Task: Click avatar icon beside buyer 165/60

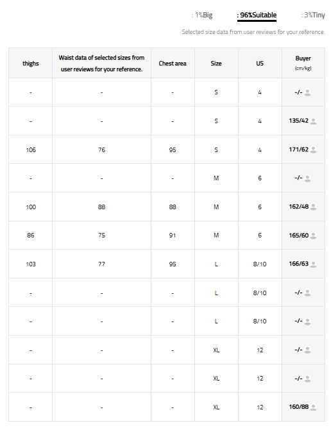Action: point(313,235)
